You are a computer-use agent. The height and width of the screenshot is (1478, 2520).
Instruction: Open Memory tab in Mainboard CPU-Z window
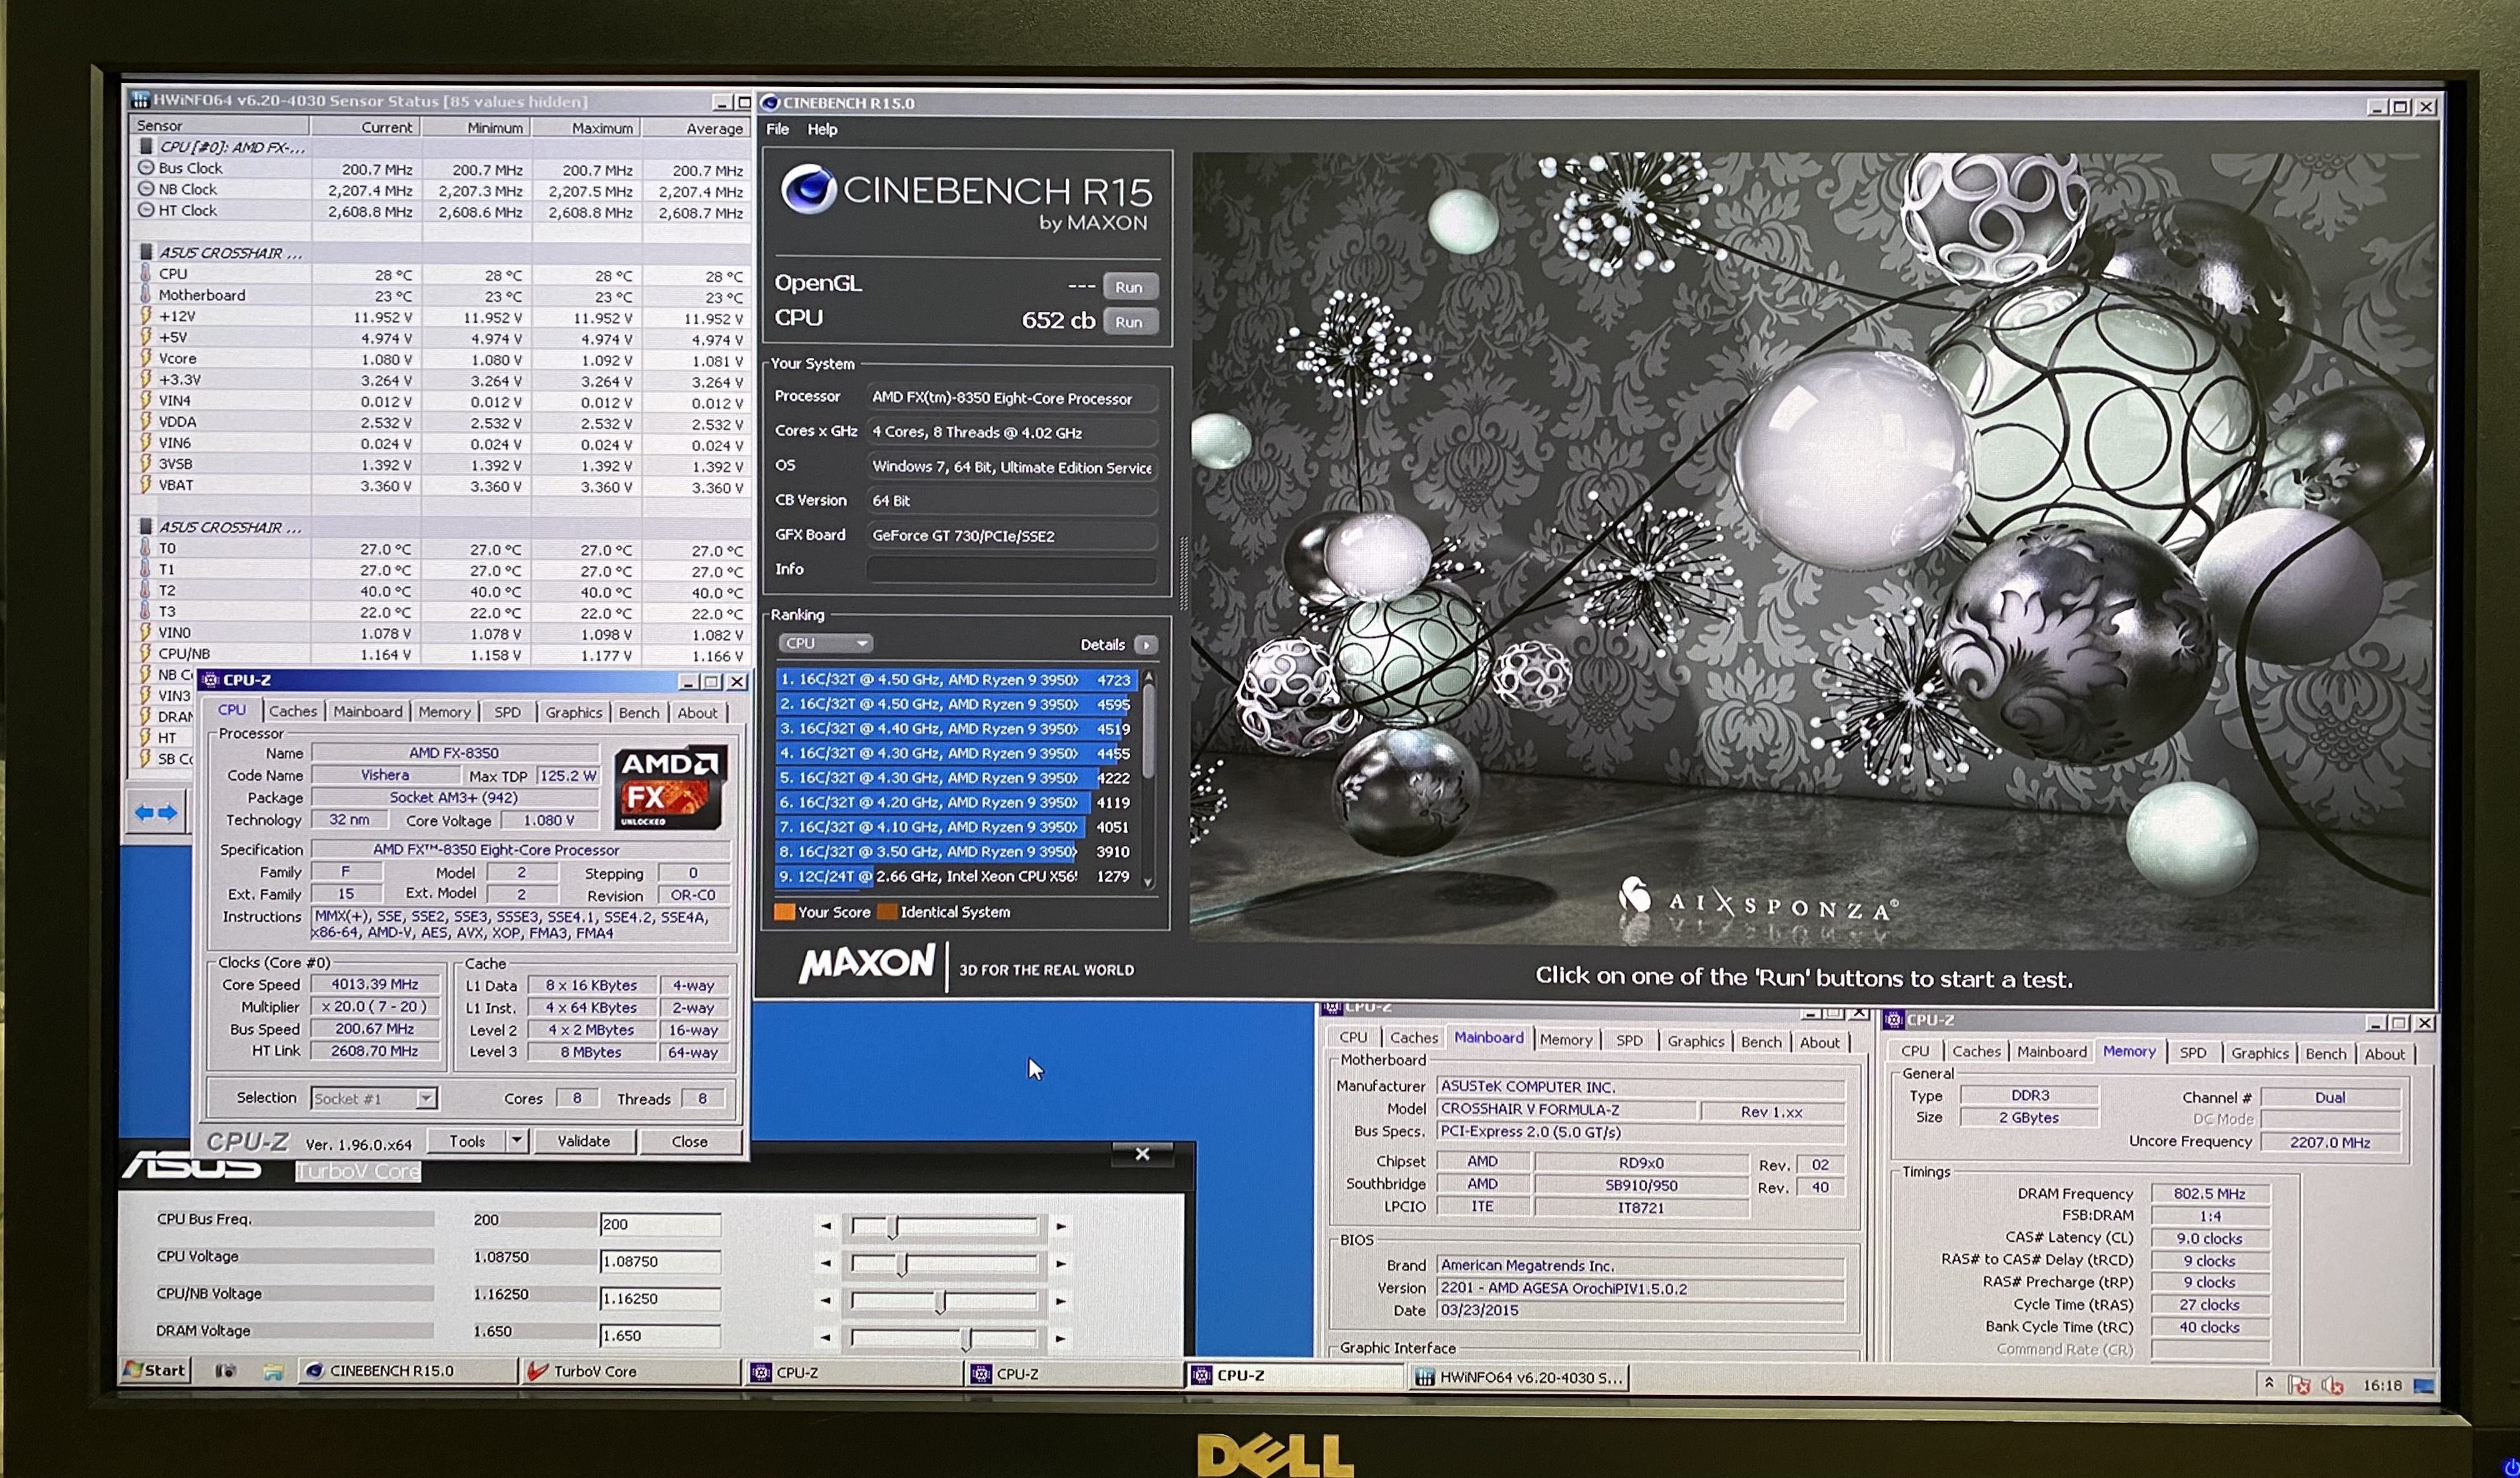[x=1565, y=1040]
